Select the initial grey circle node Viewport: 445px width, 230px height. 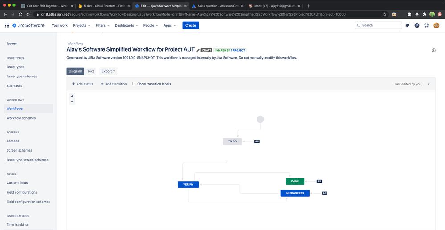[260, 119]
